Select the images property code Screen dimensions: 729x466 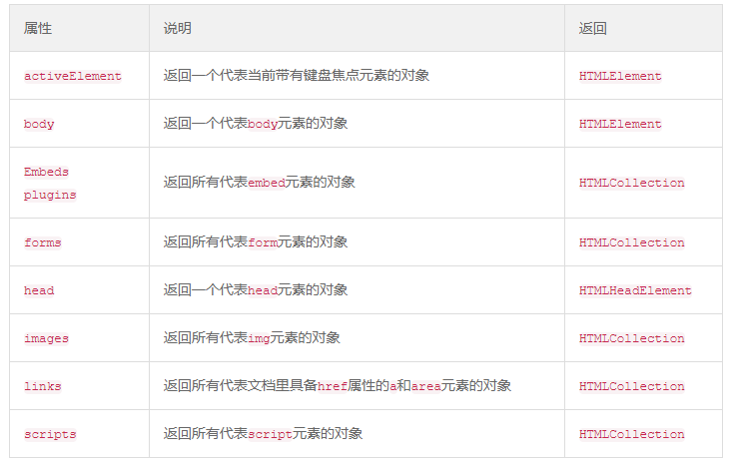coord(47,338)
